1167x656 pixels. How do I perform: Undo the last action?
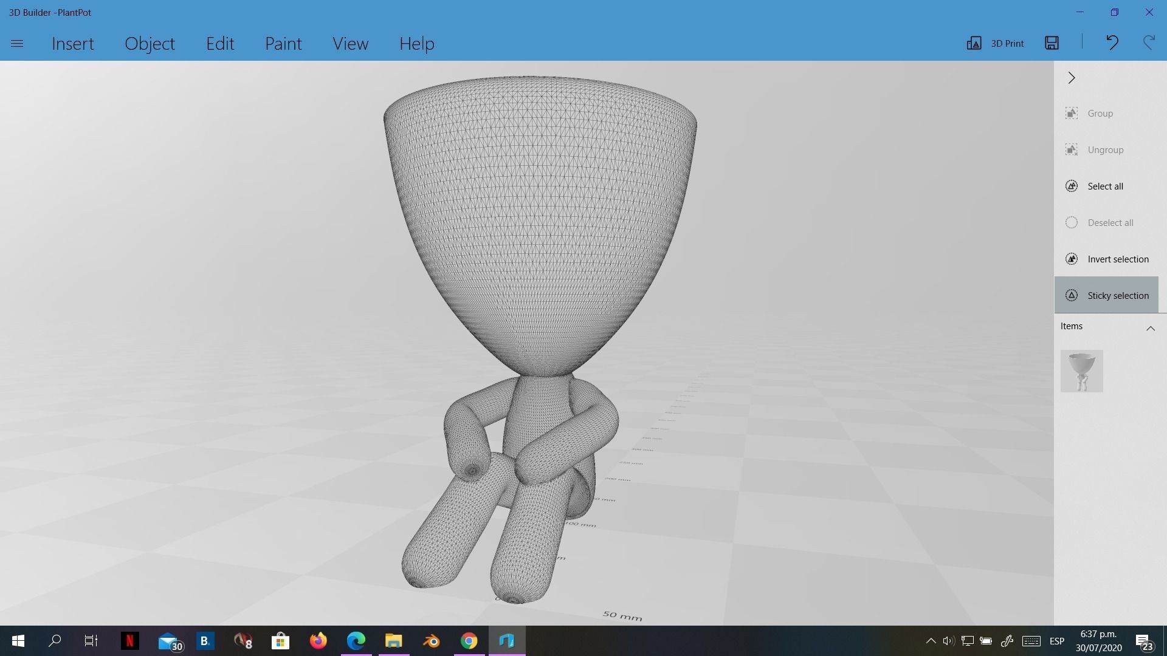pos(1112,43)
